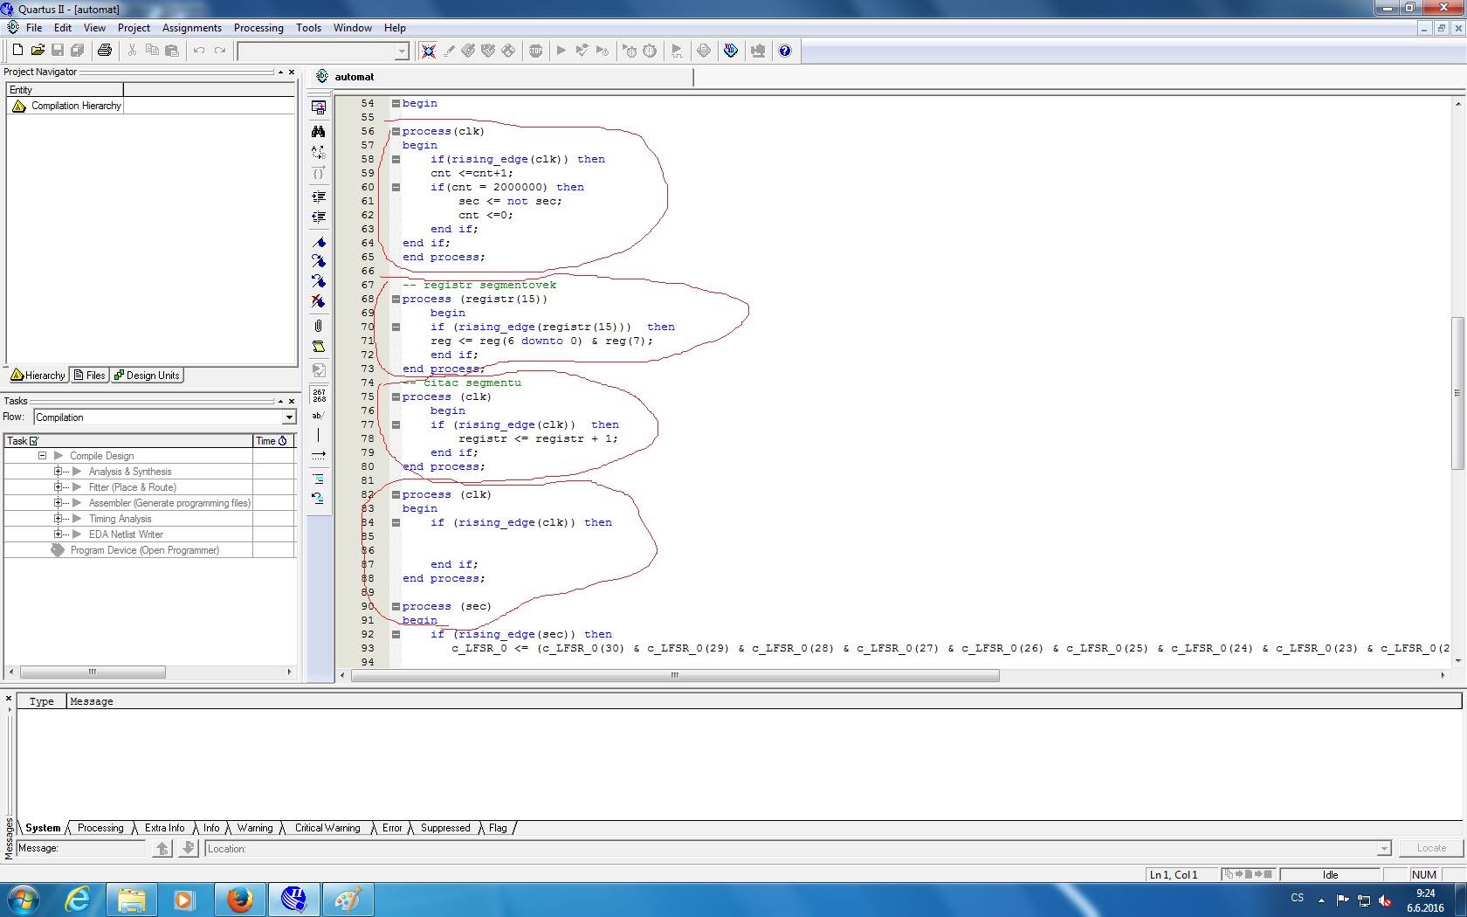This screenshot has height=917, width=1467.
Task: Collapse the Compile Design tree node
Action: [x=42, y=456]
